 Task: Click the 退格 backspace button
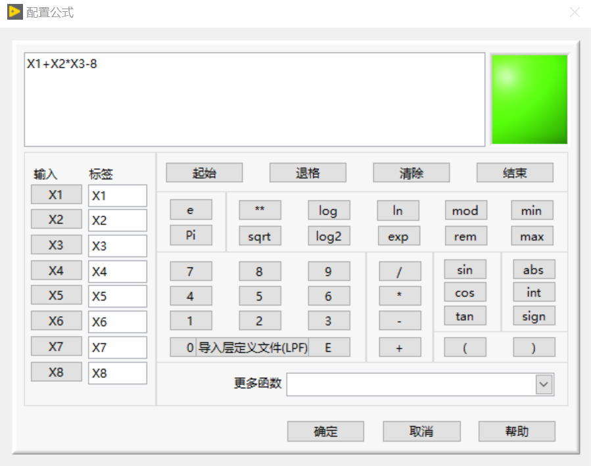pyautogui.click(x=308, y=172)
